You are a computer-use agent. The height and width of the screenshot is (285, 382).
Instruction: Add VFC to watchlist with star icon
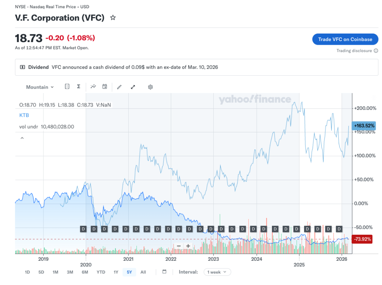pyautogui.click(x=113, y=18)
